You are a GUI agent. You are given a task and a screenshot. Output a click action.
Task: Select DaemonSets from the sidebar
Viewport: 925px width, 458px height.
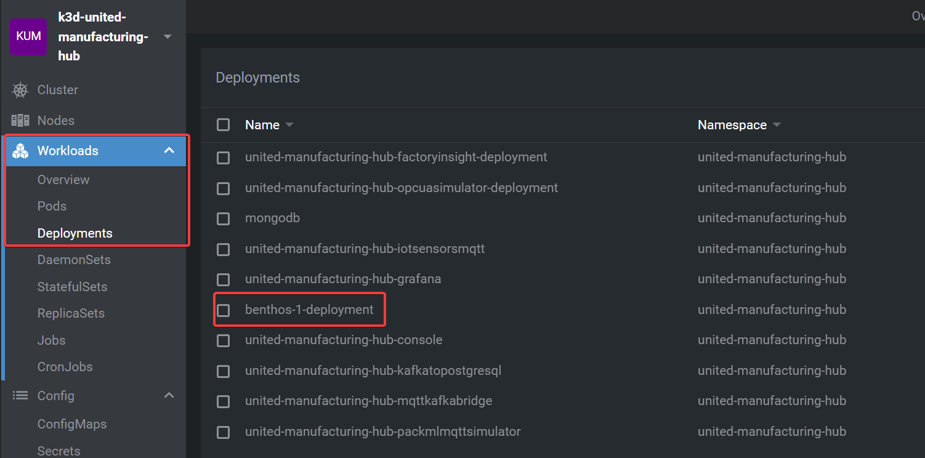click(x=74, y=260)
